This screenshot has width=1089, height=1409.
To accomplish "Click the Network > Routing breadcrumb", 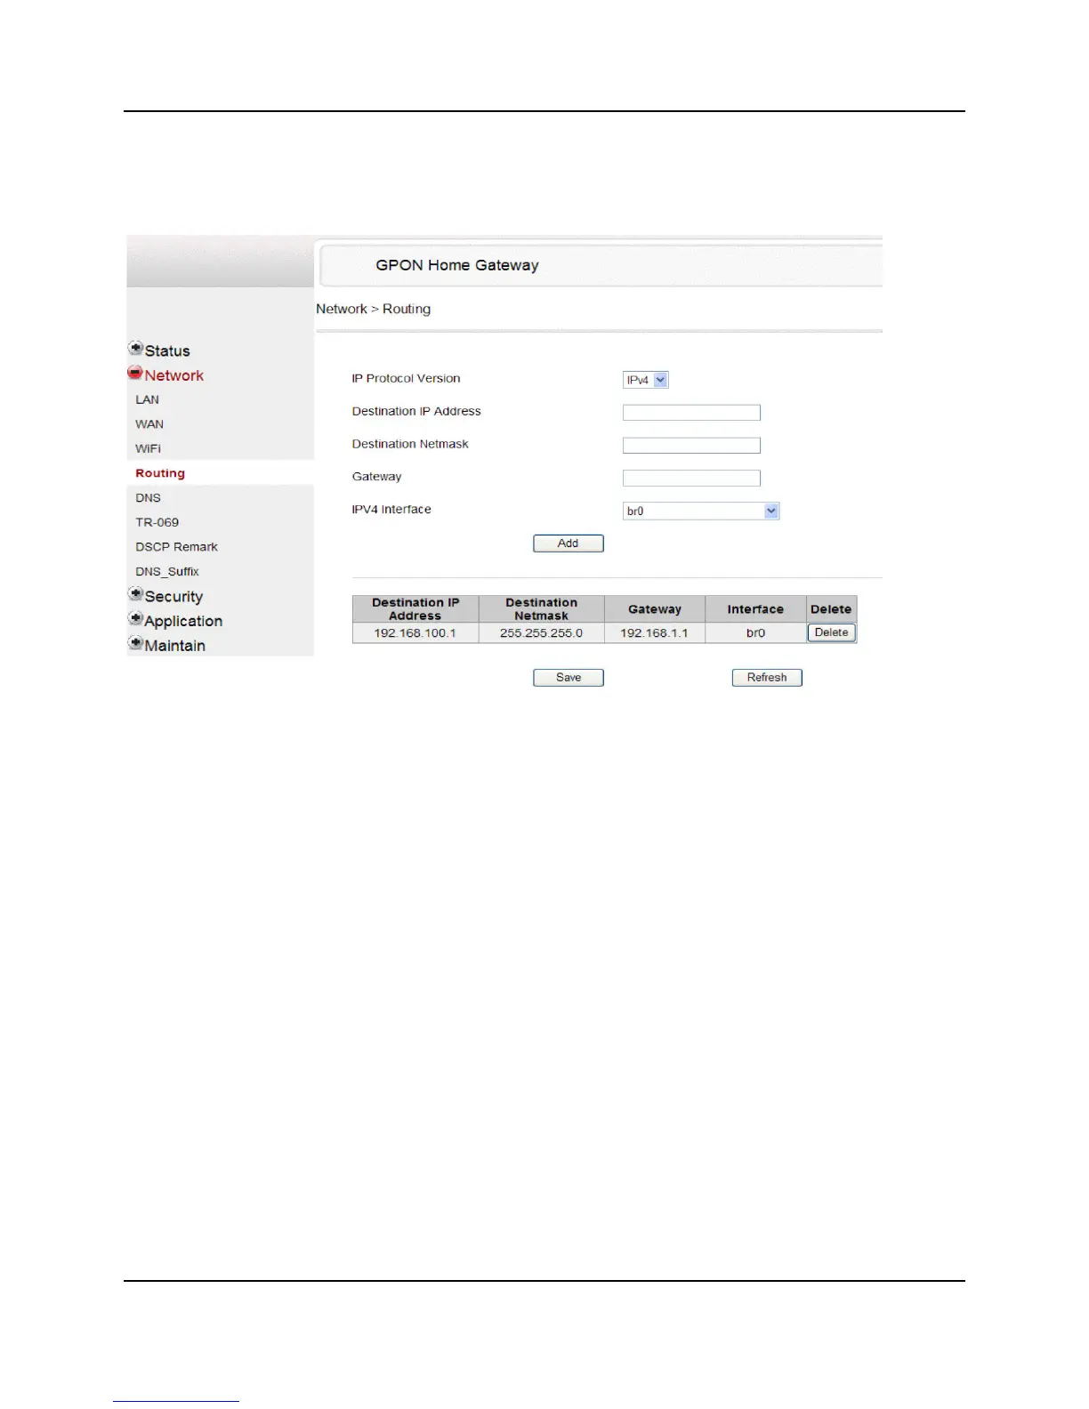I will coord(374,309).
